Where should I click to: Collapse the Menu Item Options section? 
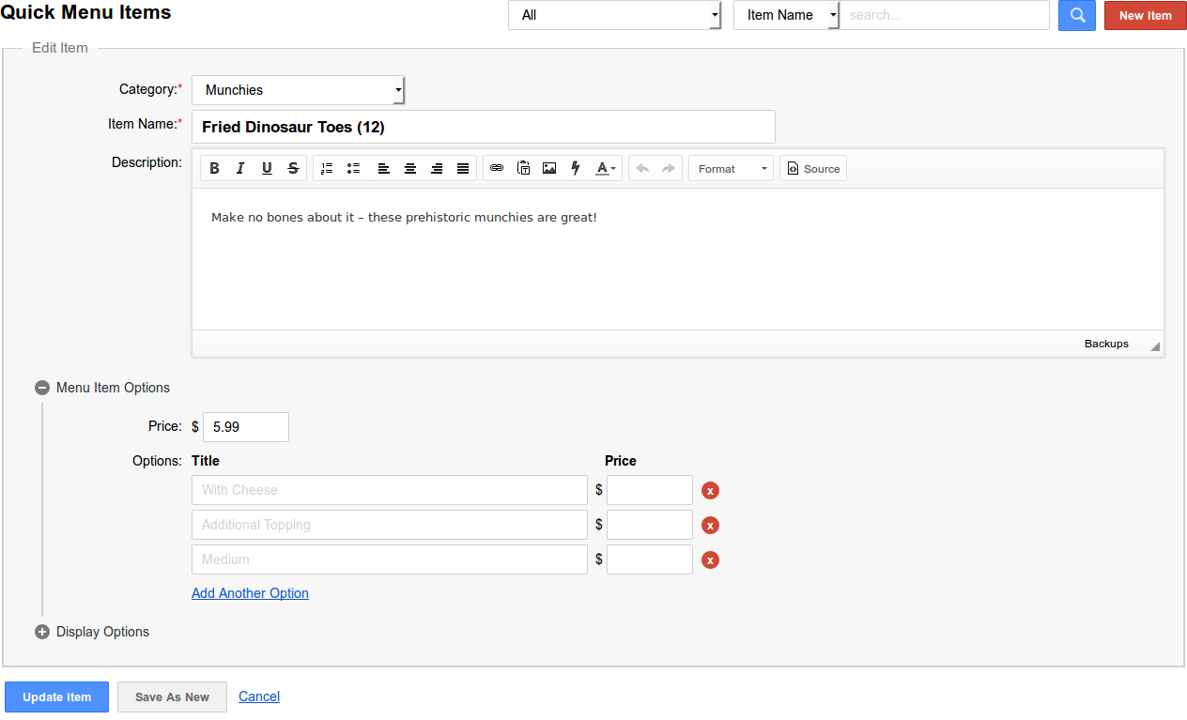[x=42, y=388]
